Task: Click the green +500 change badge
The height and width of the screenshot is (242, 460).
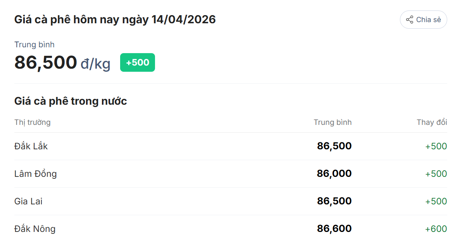Action: point(137,62)
